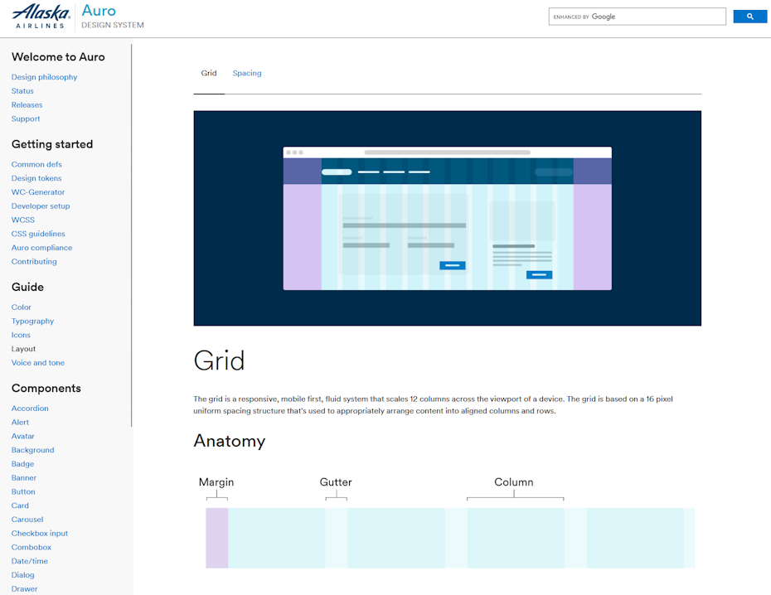Open the Combobox component page

(32, 548)
